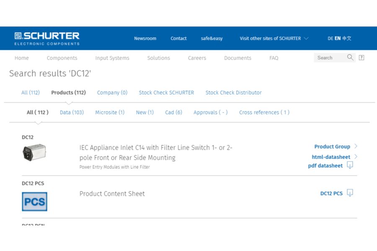The width and height of the screenshot is (377, 251).
Task: Click the Product Group arrow icon
Action: [356, 146]
